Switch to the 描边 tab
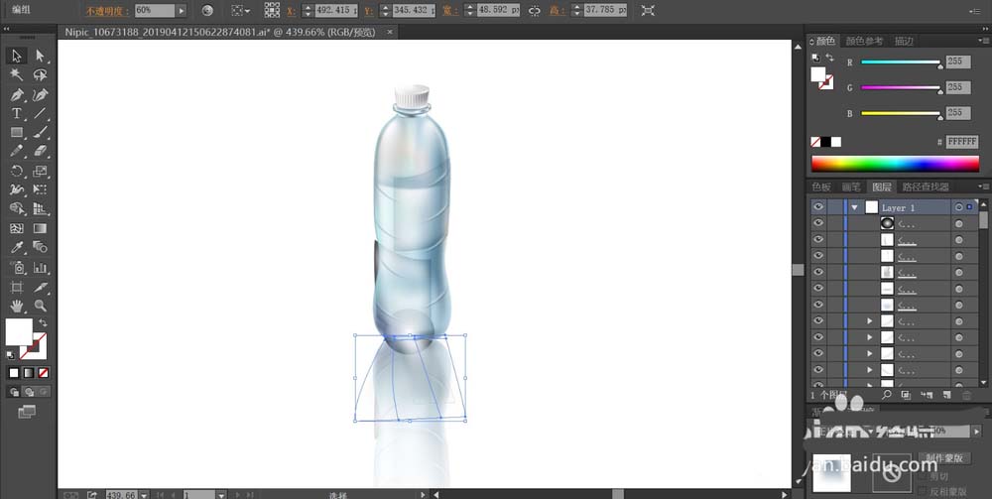The height and width of the screenshot is (499, 992). tap(904, 41)
